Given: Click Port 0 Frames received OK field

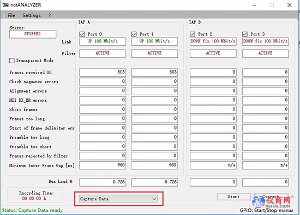Looking at the screenshot, I should pyautogui.click(x=103, y=72).
